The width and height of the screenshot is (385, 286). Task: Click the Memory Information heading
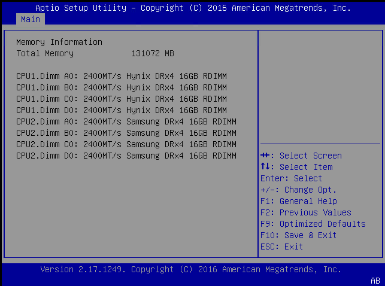pyautogui.click(x=59, y=42)
